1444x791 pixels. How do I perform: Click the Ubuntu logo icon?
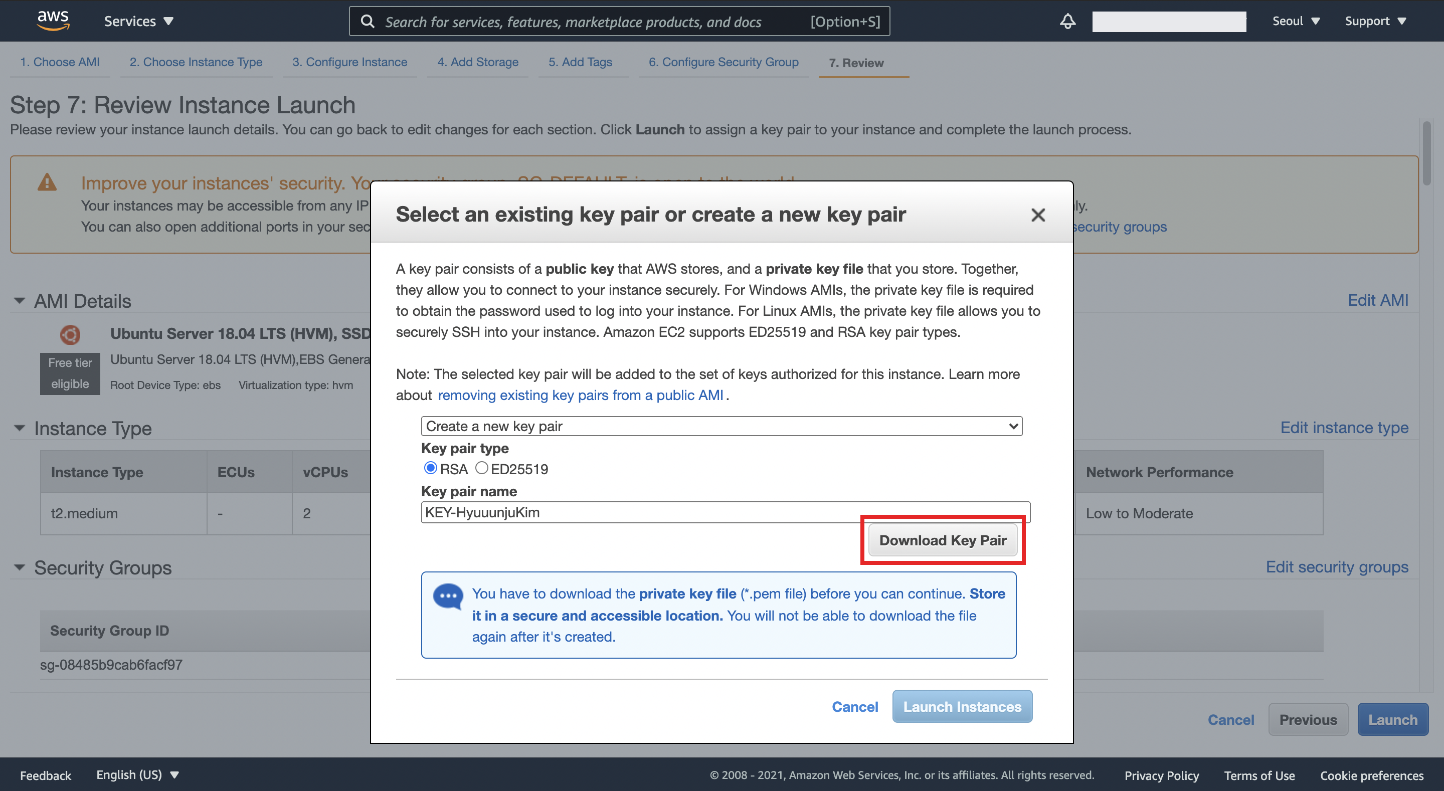[70, 335]
